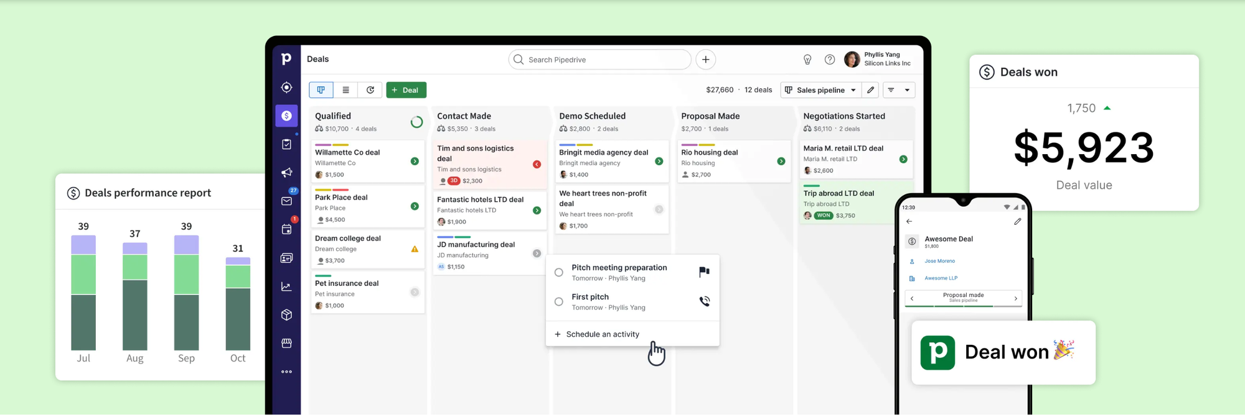The image size is (1245, 415).
Task: Click the green add Deal button
Action: click(x=406, y=90)
